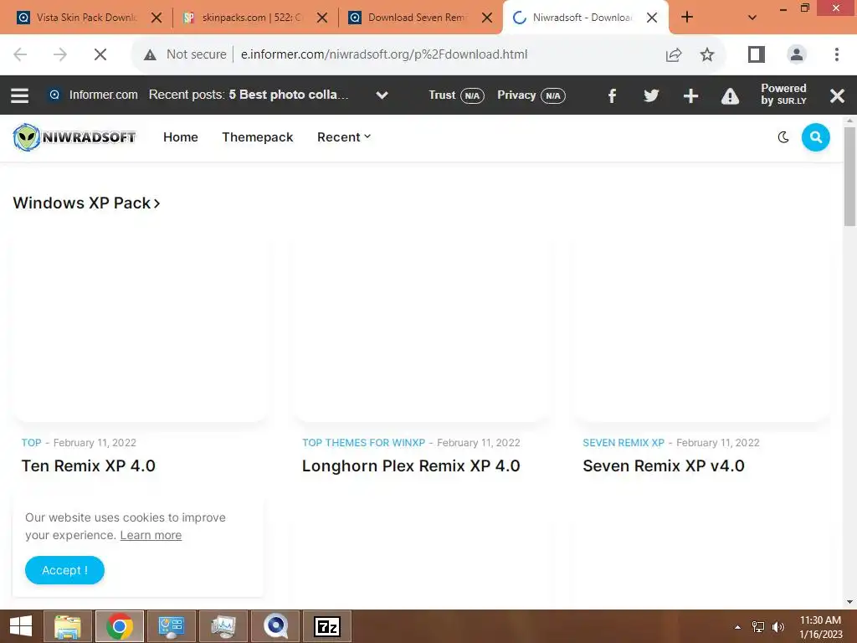Click the network tray icon
857x643 pixels.
[x=758, y=627]
